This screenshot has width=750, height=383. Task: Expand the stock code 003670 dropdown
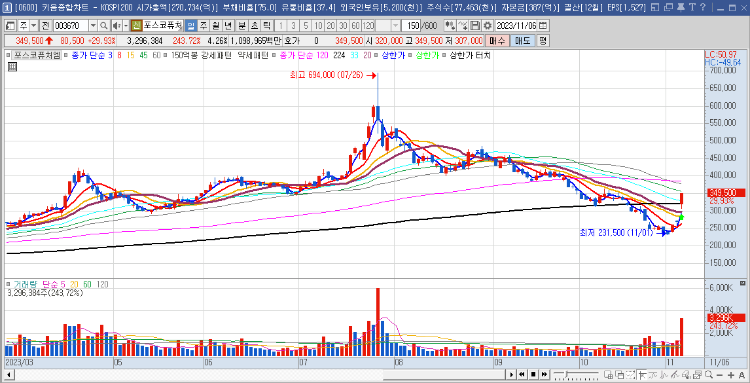tap(93, 26)
